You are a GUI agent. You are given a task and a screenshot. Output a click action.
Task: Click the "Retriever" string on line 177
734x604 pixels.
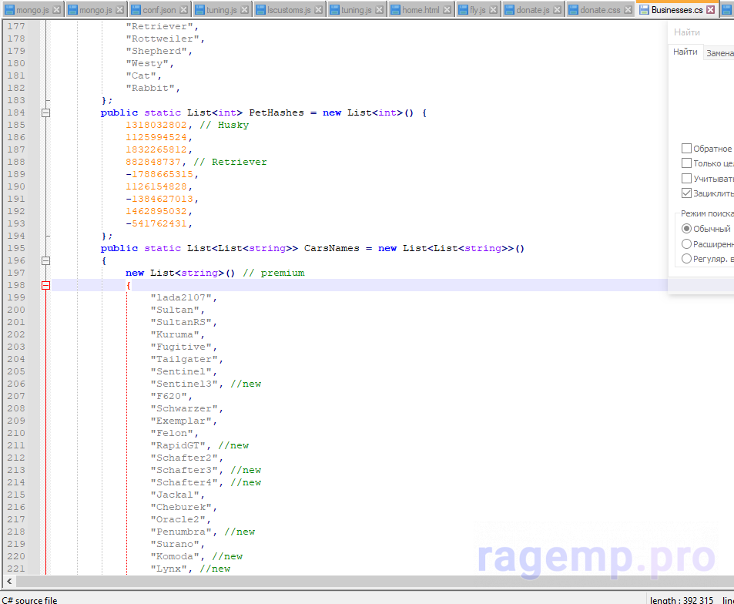point(159,26)
